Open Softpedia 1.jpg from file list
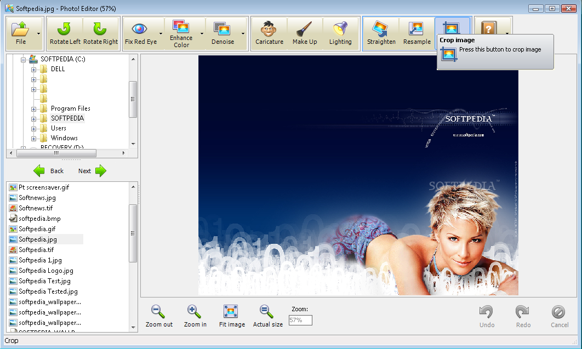This screenshot has height=349, width=582. (40, 260)
